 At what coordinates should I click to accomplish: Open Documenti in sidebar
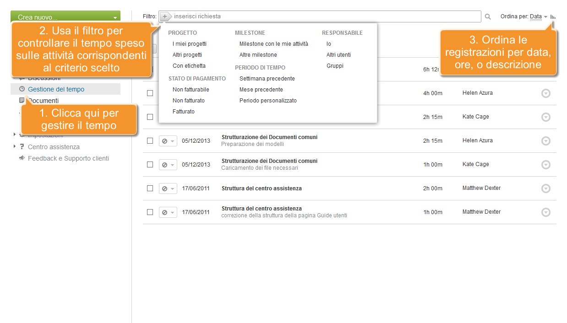(43, 101)
